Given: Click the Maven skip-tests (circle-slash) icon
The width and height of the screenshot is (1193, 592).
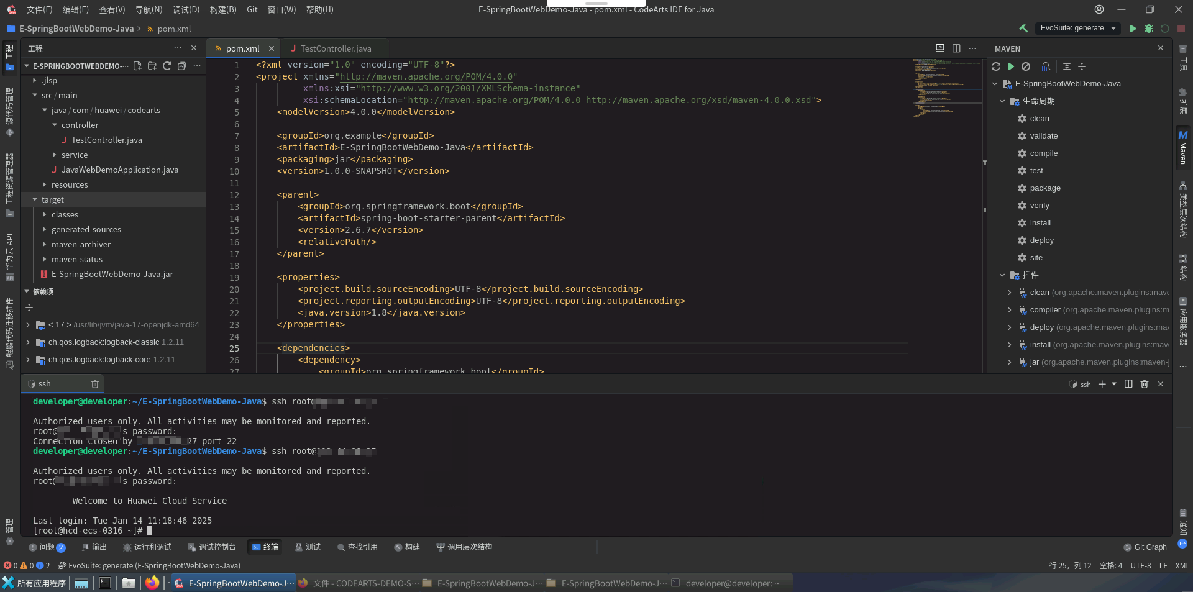Looking at the screenshot, I should [x=1026, y=66].
